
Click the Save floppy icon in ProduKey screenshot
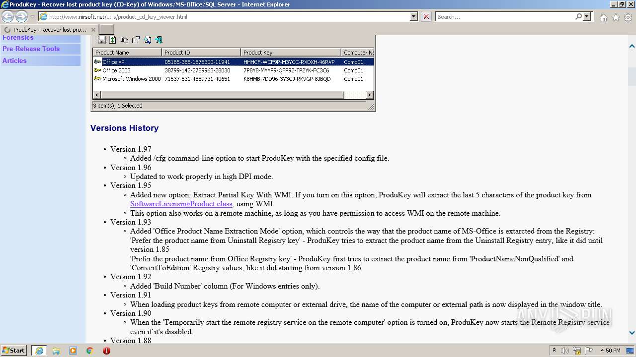(101, 40)
